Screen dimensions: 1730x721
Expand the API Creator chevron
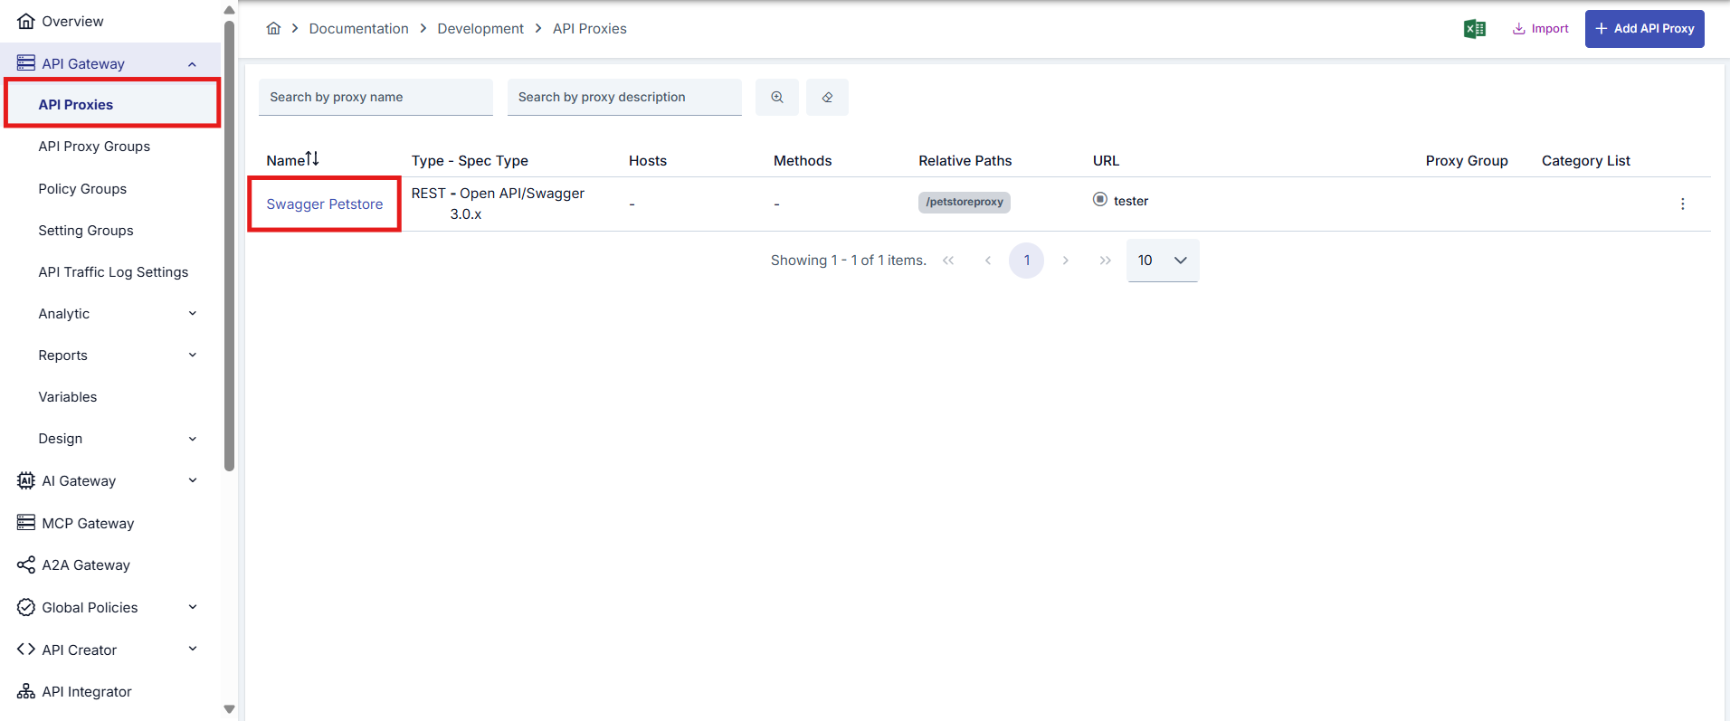(x=192, y=649)
